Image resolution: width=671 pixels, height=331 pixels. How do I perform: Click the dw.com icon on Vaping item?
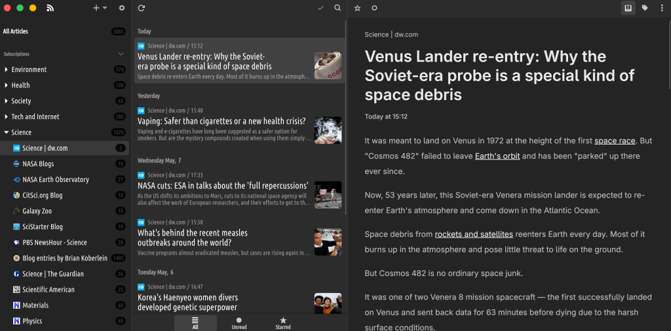tap(141, 110)
